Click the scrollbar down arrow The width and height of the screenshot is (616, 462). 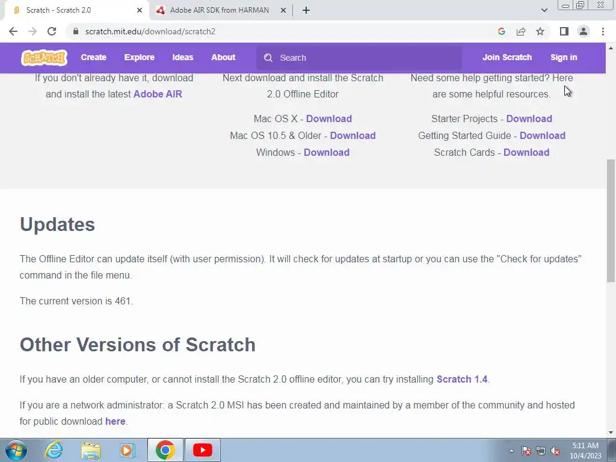tap(611, 433)
